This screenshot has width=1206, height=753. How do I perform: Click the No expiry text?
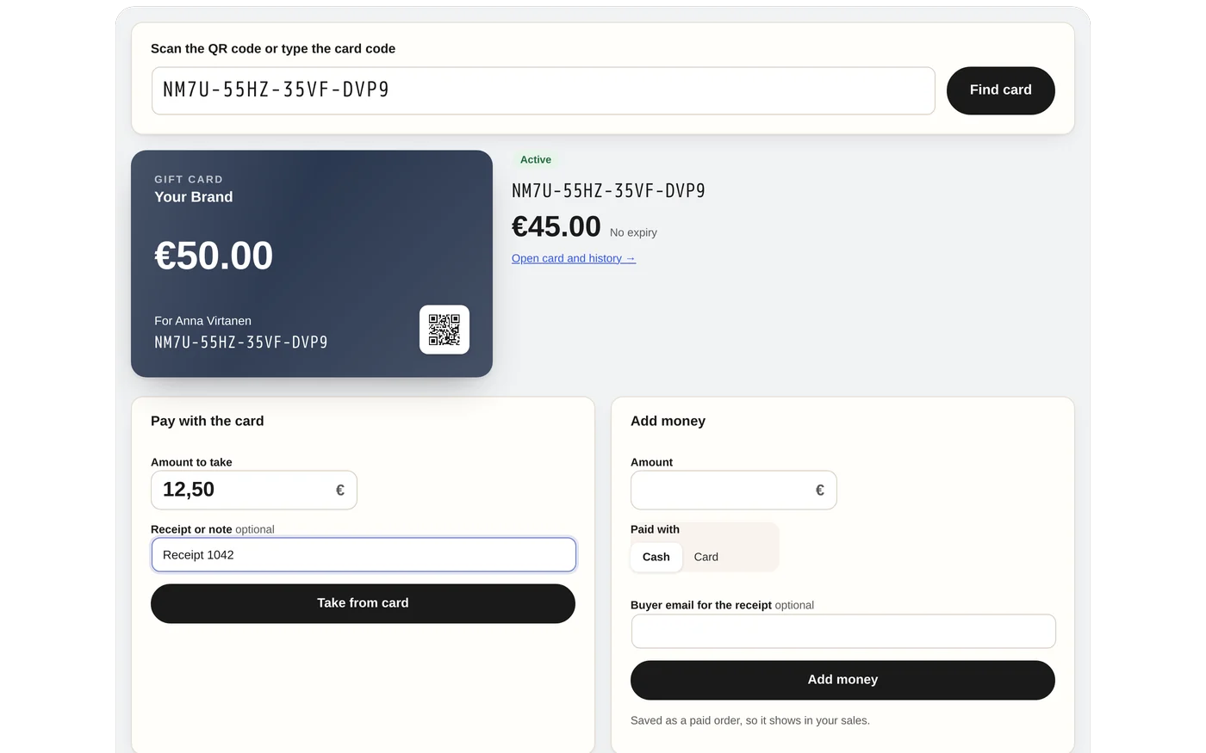pos(633,232)
